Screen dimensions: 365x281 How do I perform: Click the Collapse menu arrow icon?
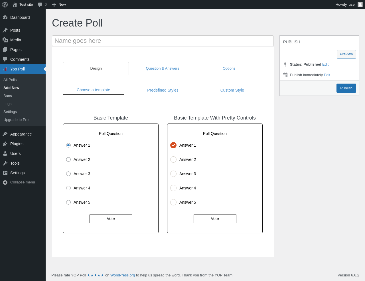(5, 182)
